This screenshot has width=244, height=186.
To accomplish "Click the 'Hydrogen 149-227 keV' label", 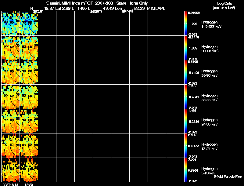I will click(x=211, y=24).
